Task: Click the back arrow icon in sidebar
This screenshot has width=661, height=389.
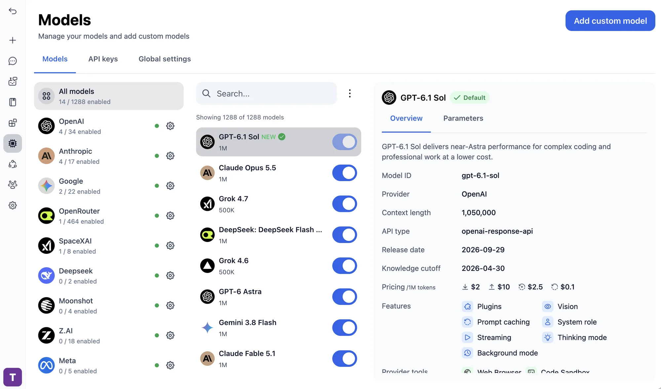Action: click(x=13, y=11)
